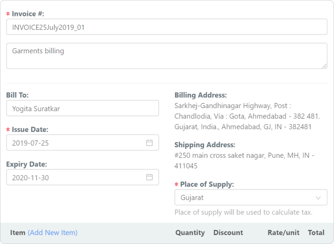Screen dimensions: 334x244
Task: Click the Expiry Date field showing 2020-11-30
Action: click(75, 177)
